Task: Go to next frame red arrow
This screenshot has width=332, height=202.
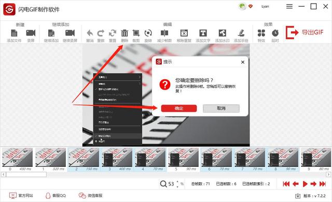Action: tap(313, 184)
